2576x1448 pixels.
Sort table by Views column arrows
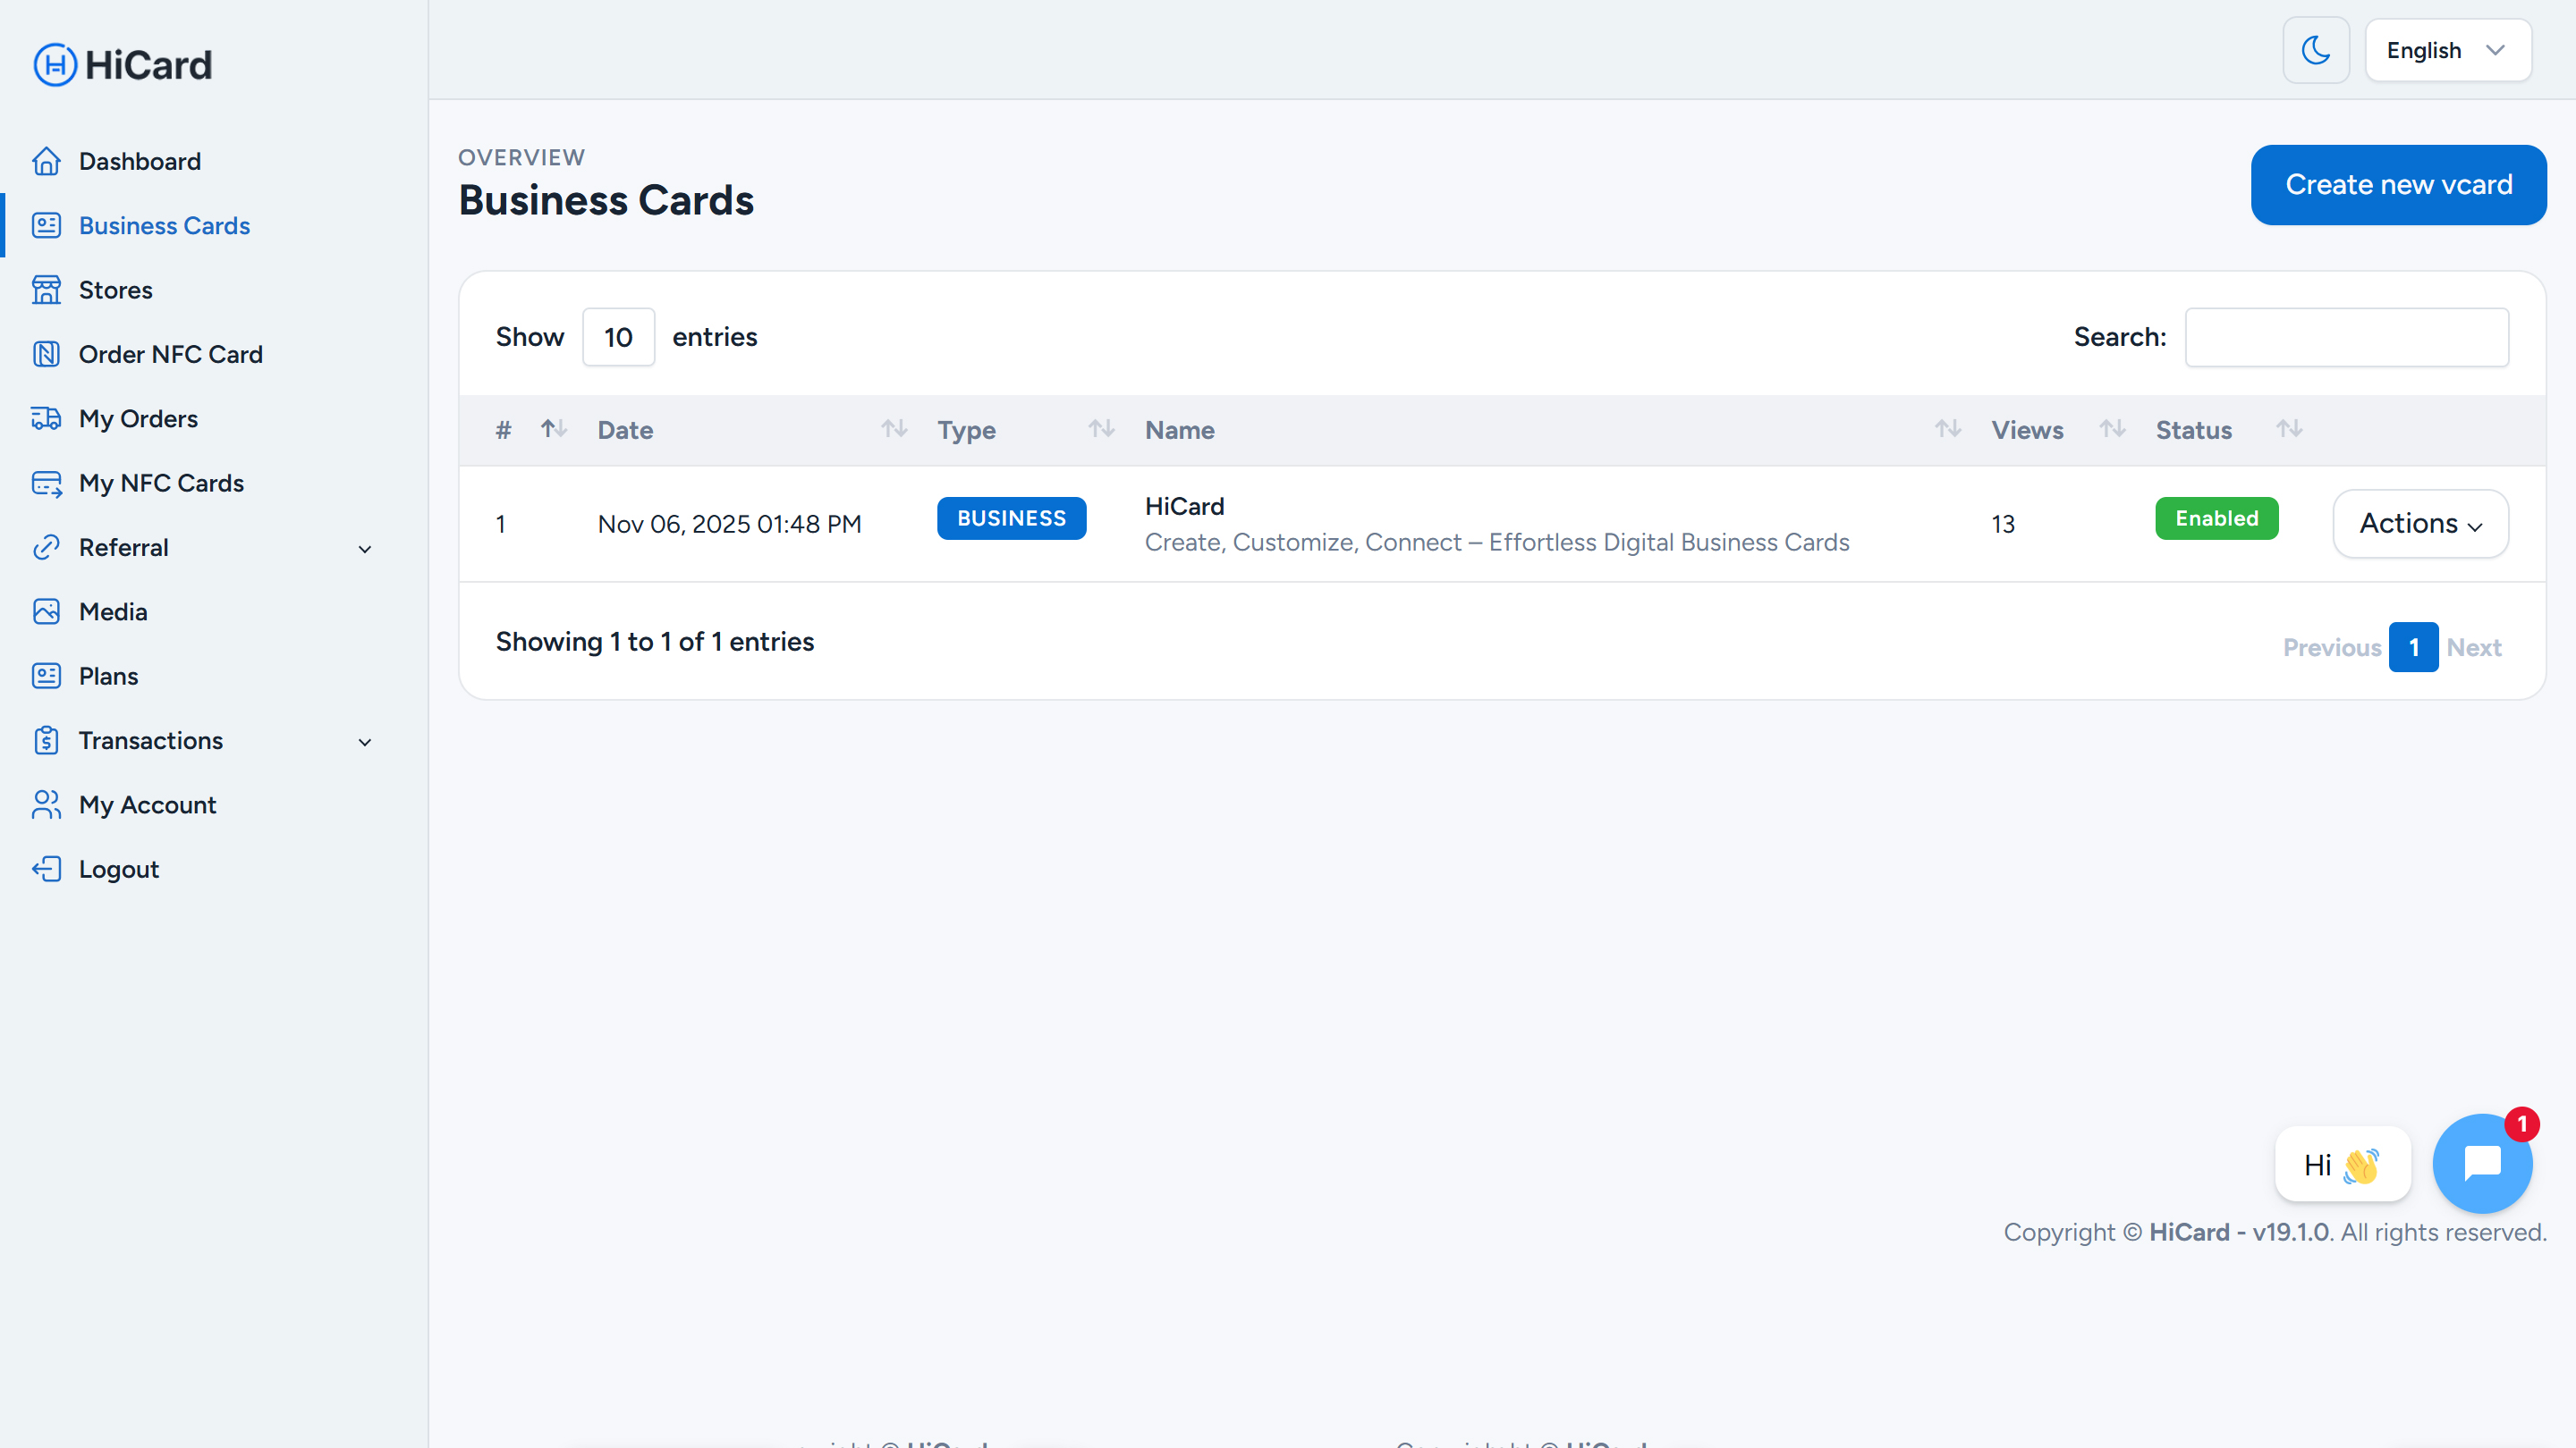(x=2112, y=429)
